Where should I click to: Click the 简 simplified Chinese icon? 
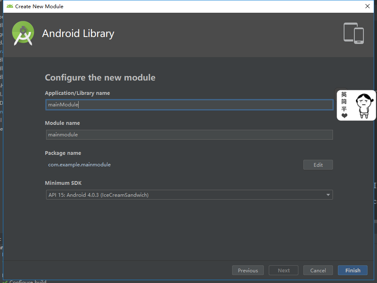(344, 101)
